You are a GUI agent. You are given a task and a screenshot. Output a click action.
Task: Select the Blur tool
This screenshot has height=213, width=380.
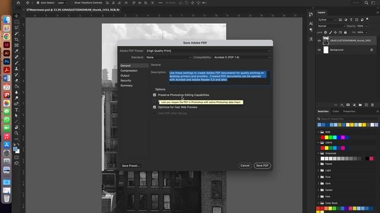(17, 92)
